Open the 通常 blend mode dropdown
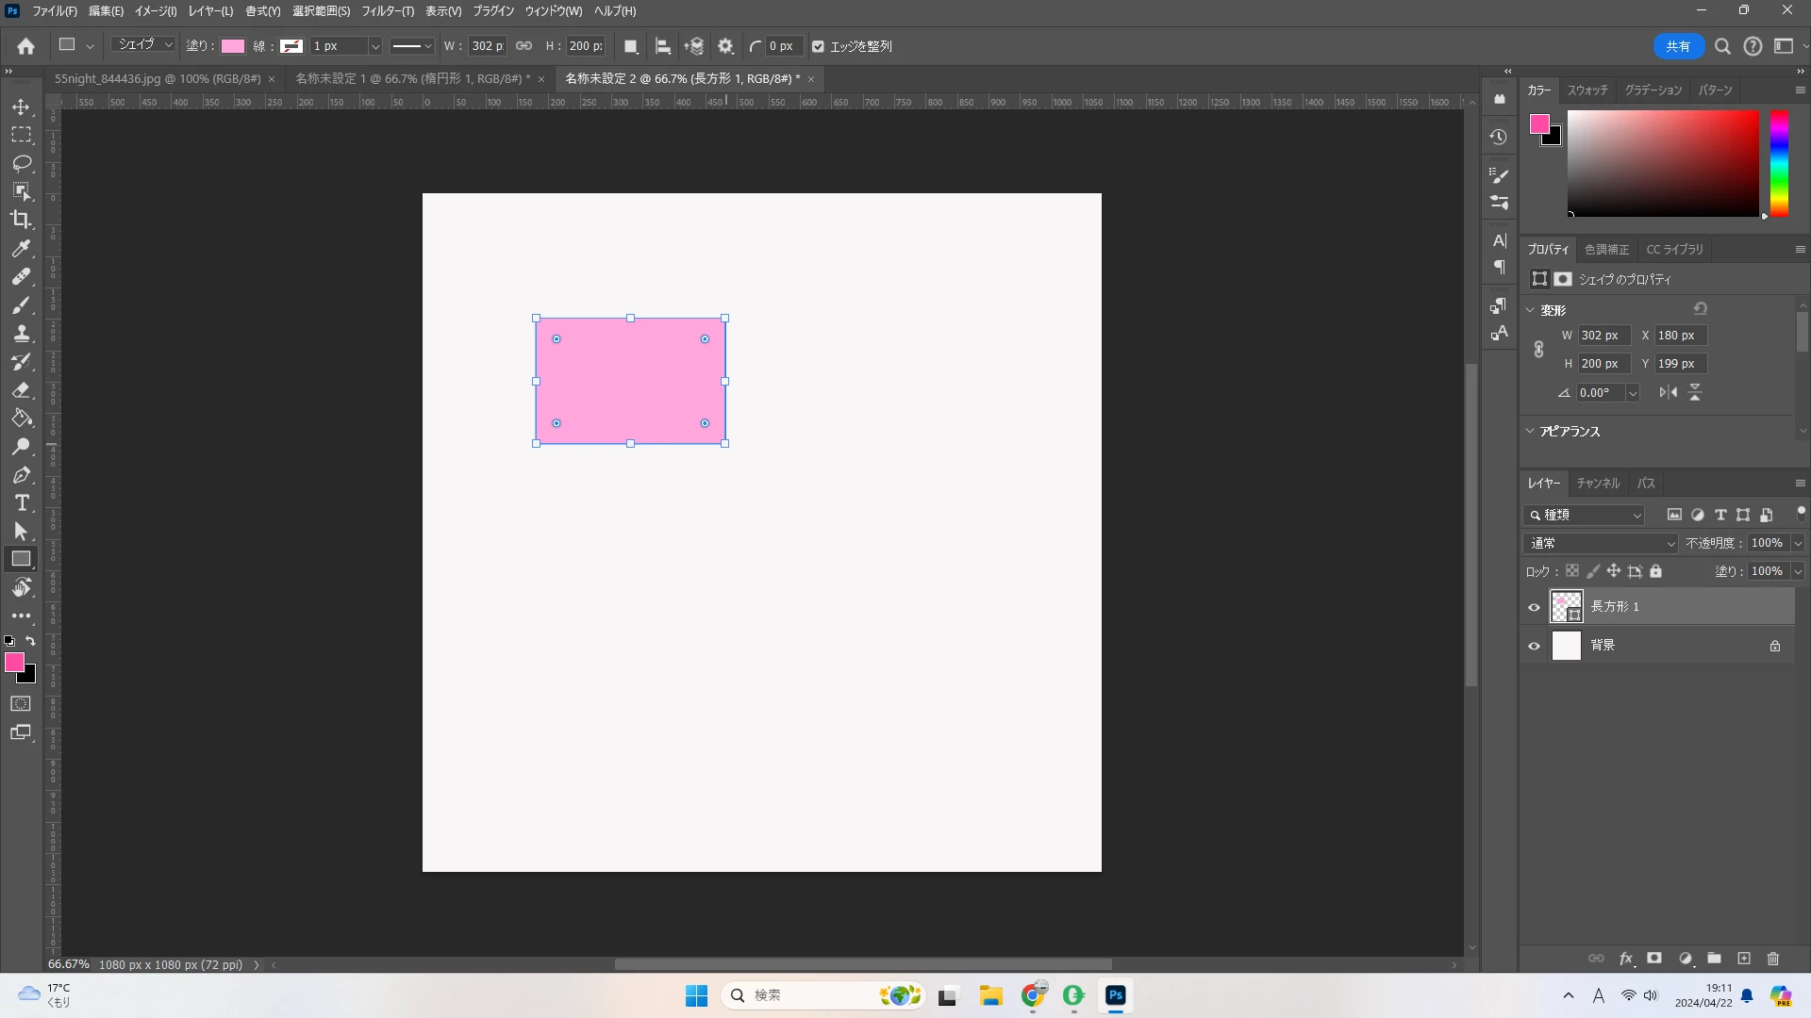Viewport: 1811px width, 1018px height. point(1601,543)
